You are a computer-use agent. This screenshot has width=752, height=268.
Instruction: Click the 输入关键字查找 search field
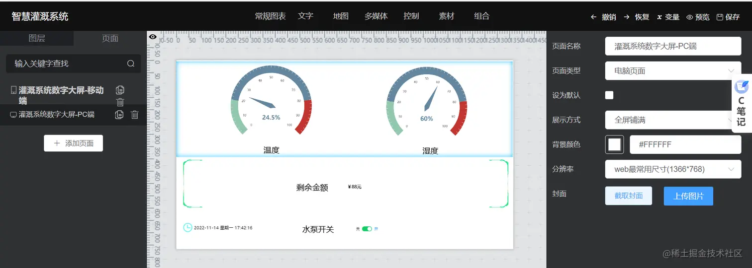(x=73, y=64)
